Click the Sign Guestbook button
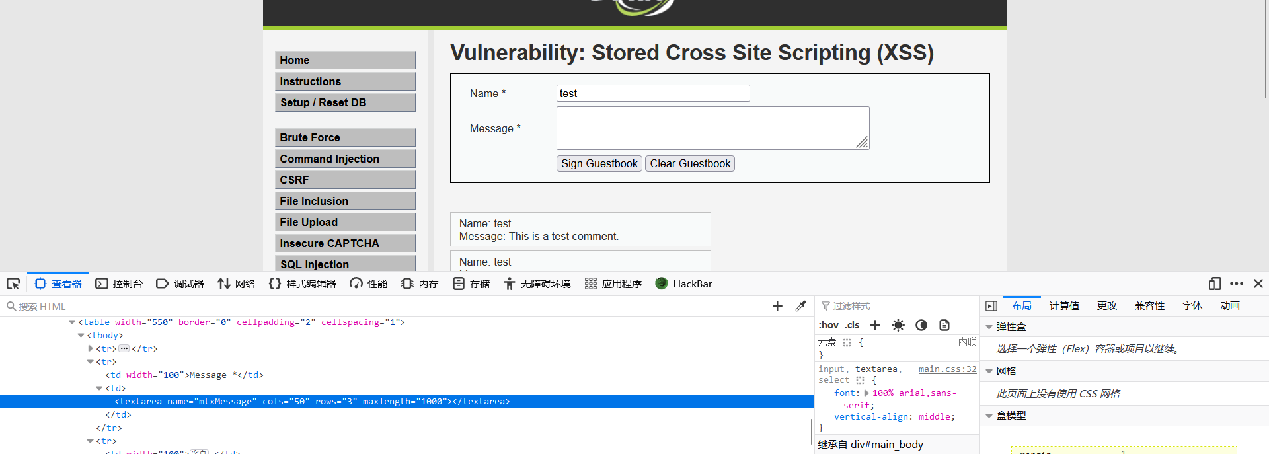 click(599, 164)
